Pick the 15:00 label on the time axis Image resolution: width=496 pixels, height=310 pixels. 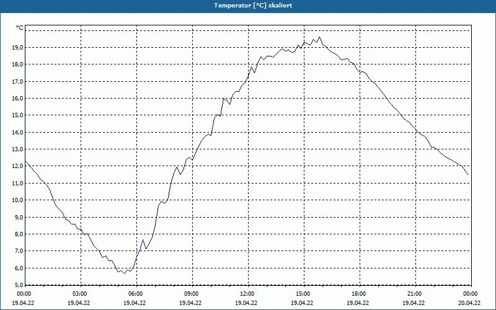point(303,294)
